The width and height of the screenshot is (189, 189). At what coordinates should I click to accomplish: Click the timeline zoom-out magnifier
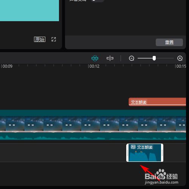click(132, 58)
